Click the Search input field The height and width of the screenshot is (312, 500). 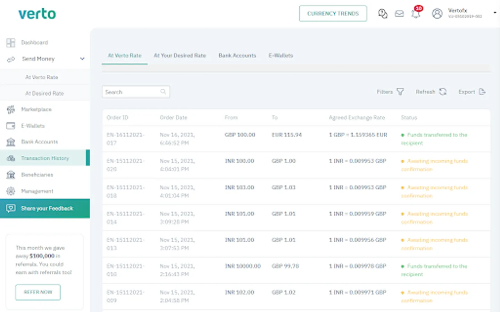tap(136, 92)
